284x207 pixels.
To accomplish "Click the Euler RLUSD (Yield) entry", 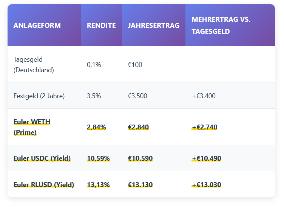I will click(x=43, y=185).
